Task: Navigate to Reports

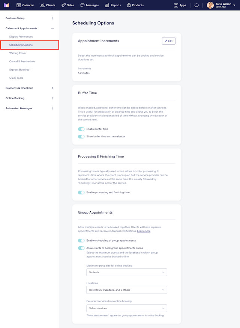Action: point(115,5)
